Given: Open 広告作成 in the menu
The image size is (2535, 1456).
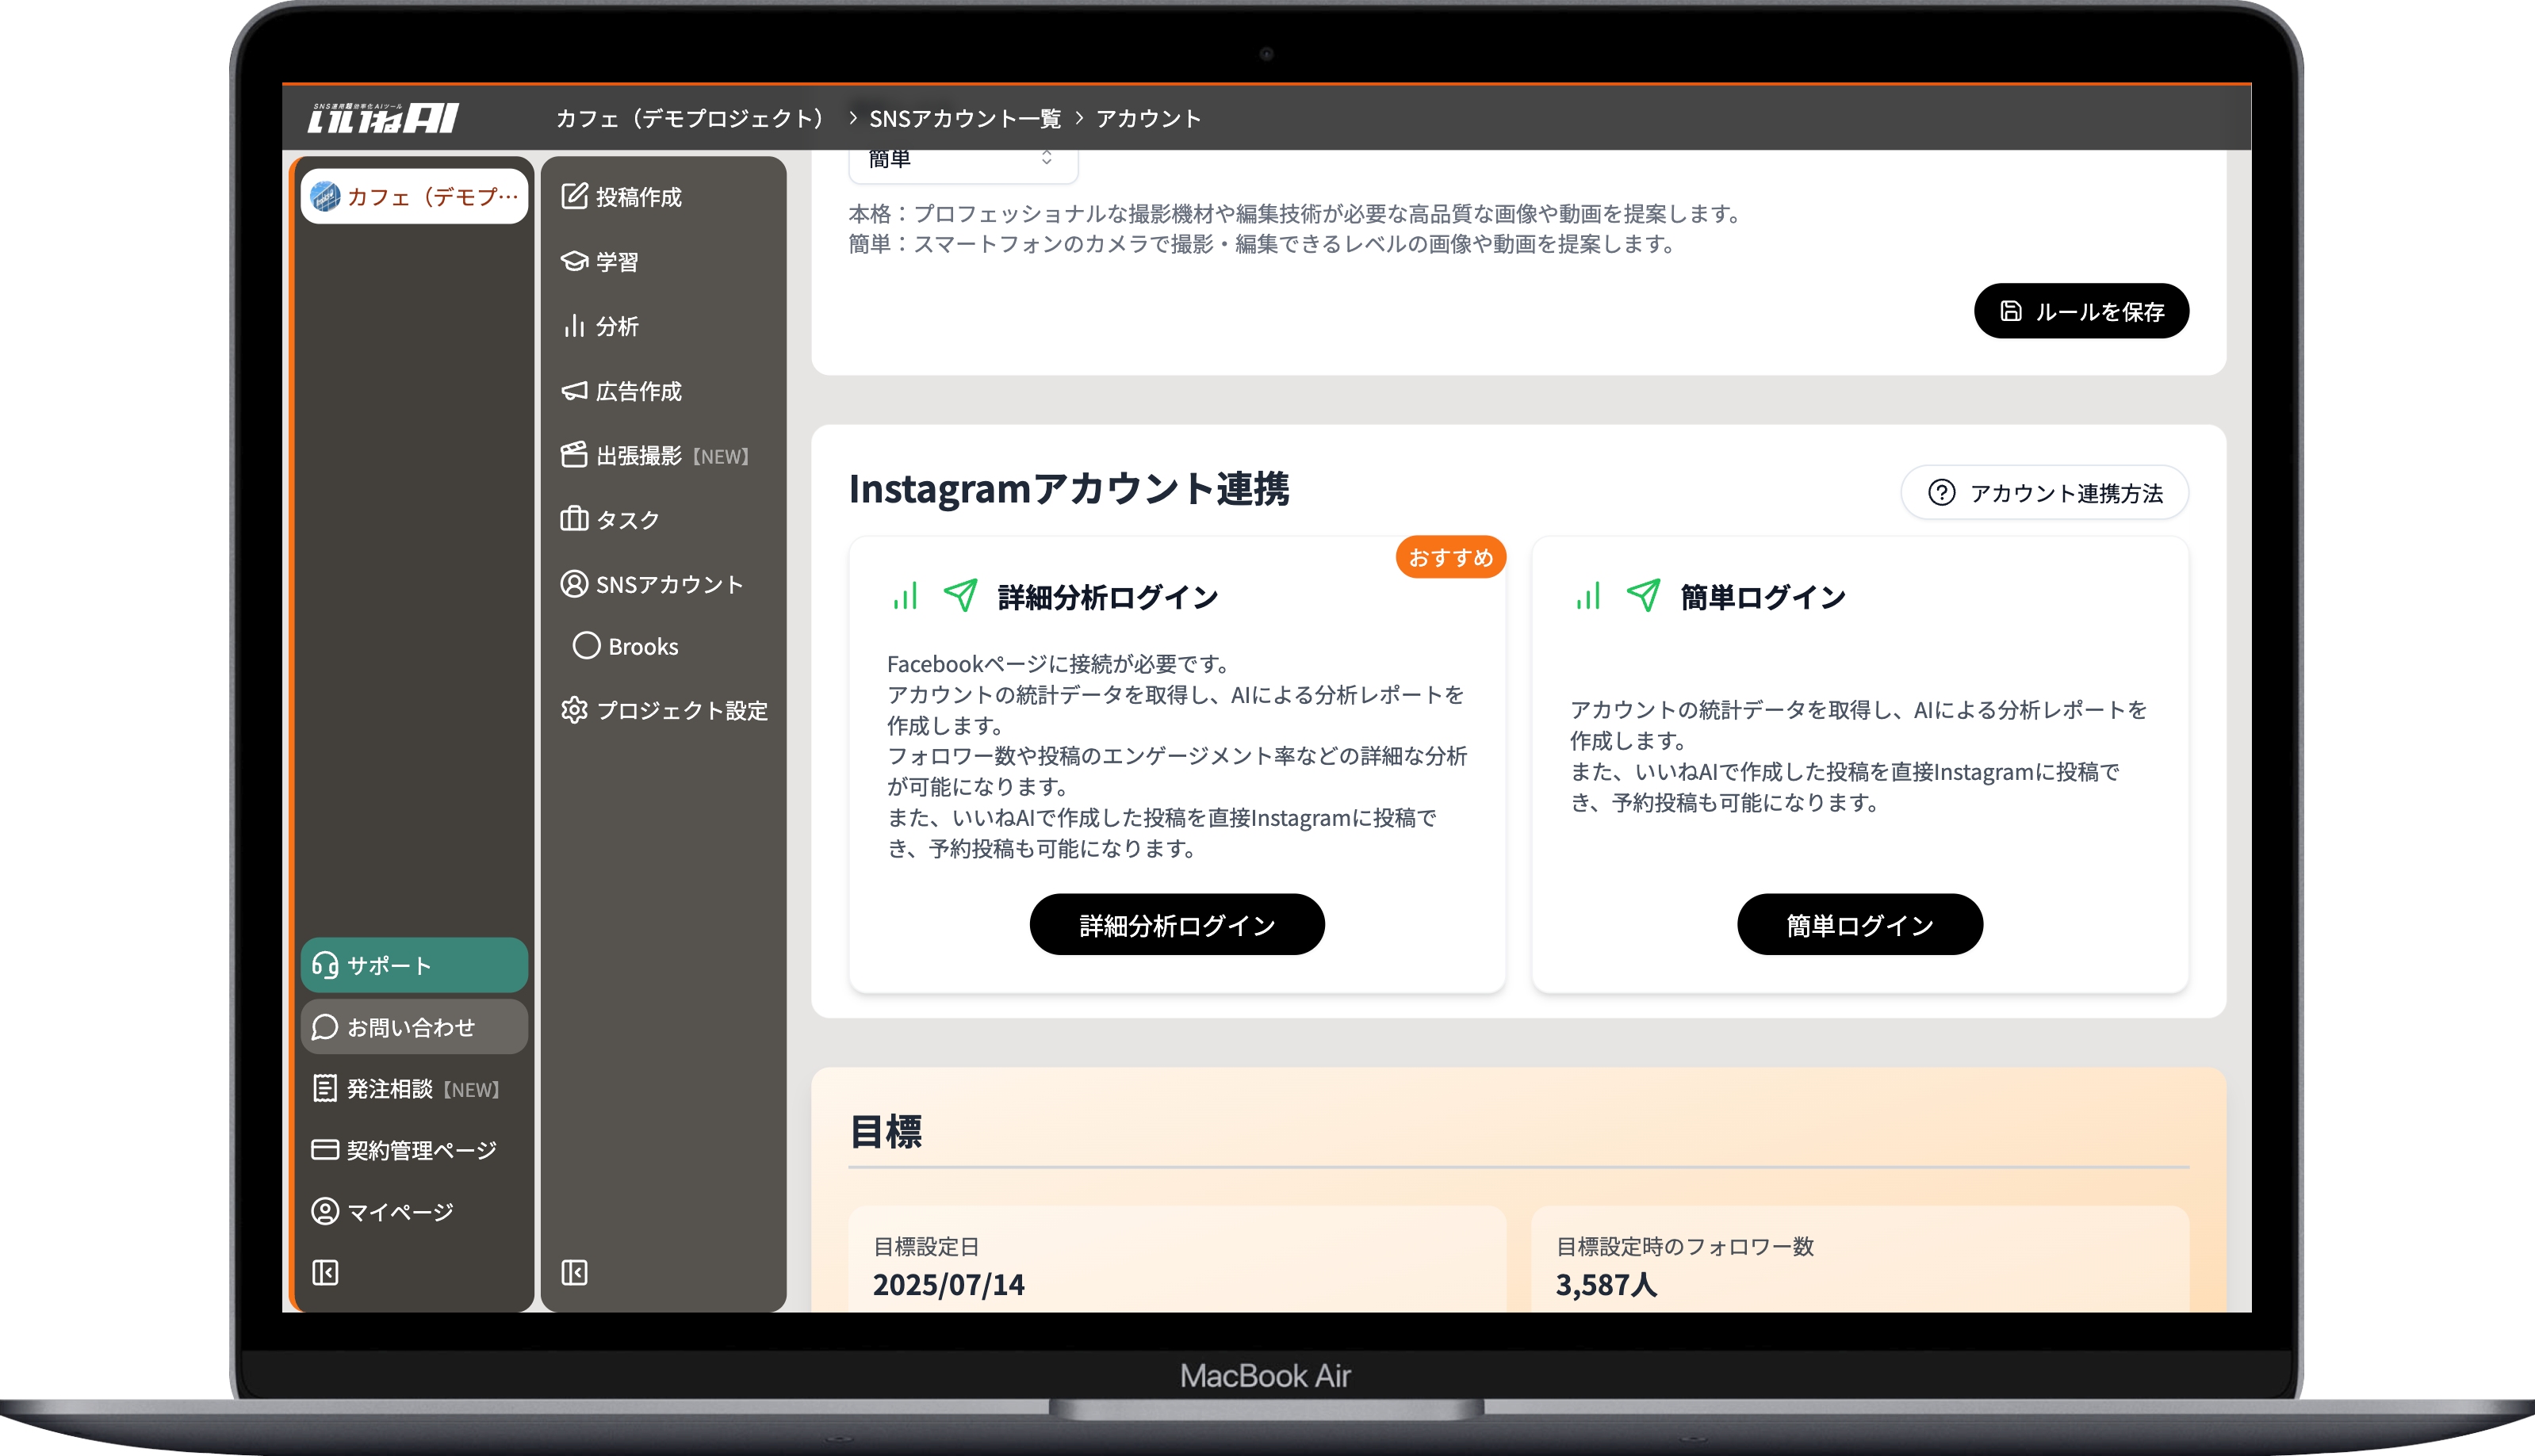Looking at the screenshot, I should coord(662,391).
